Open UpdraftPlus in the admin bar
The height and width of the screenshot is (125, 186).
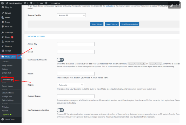(x=55, y=3)
